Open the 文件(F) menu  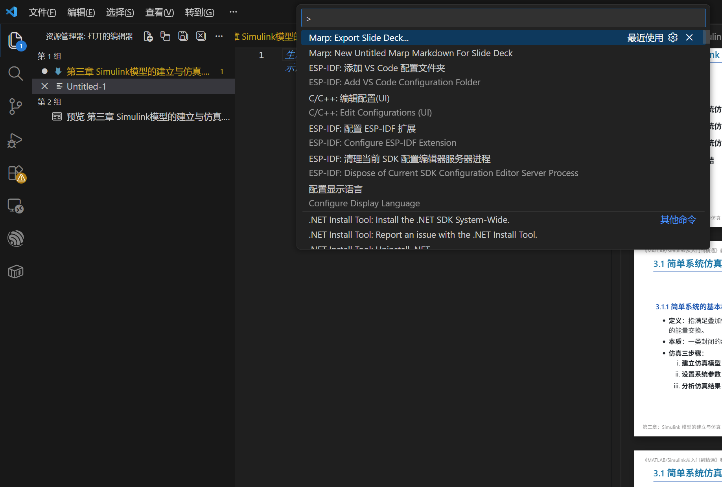[x=42, y=12]
